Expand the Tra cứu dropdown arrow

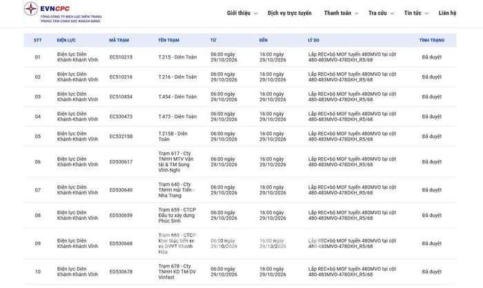[x=392, y=14]
